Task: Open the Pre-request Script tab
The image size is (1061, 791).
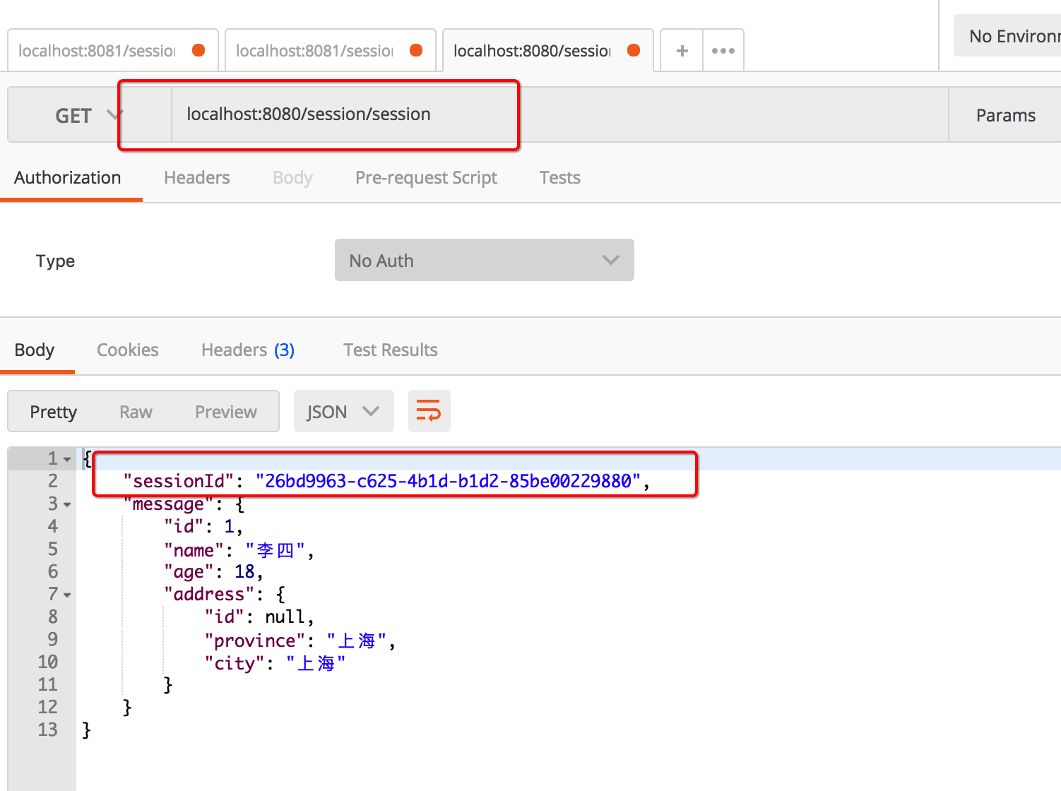Action: [426, 178]
